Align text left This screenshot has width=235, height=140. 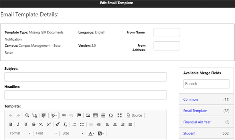[x=107, y=124]
